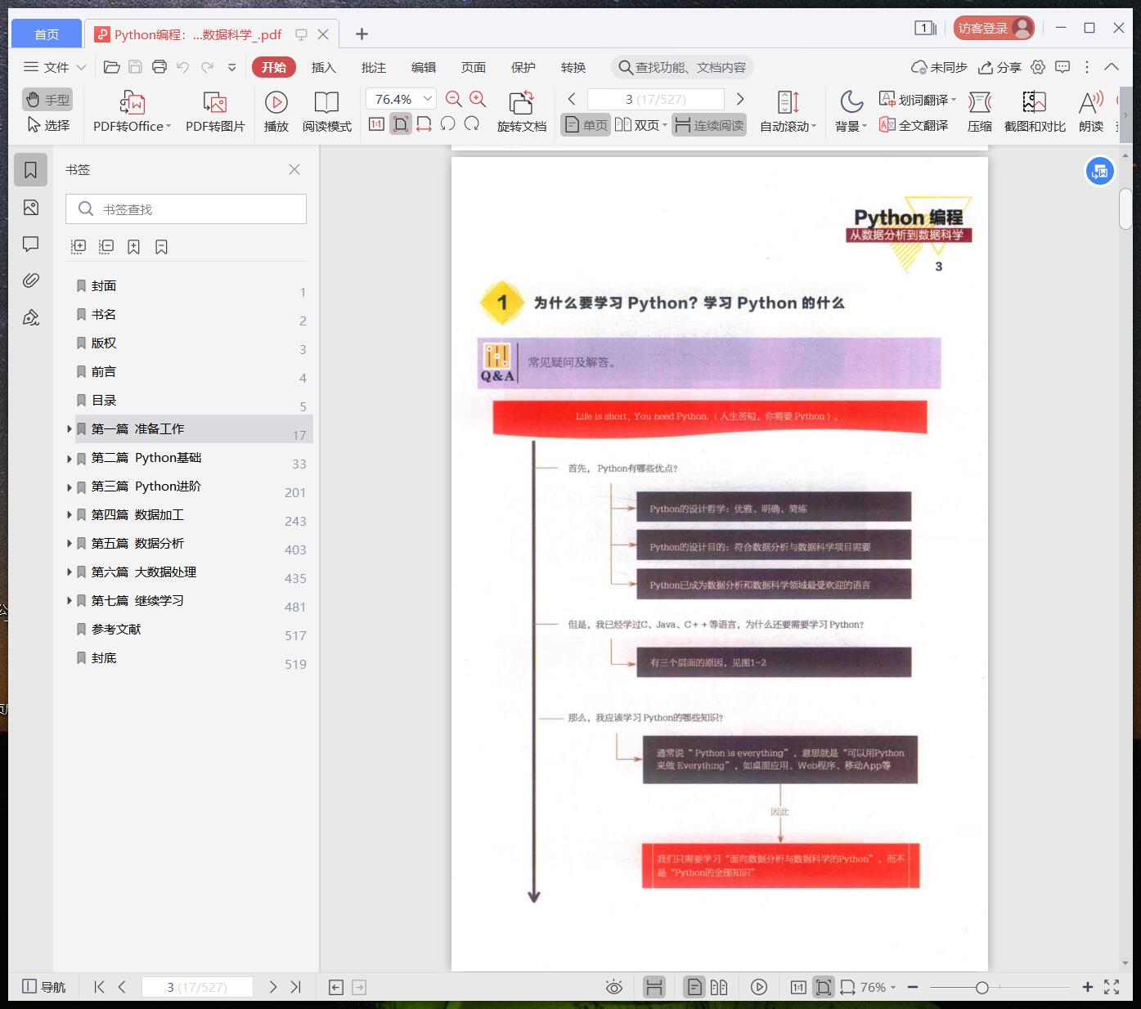Open settings gear icon in title ribbon
This screenshot has width=1141, height=1009.
click(x=1038, y=67)
